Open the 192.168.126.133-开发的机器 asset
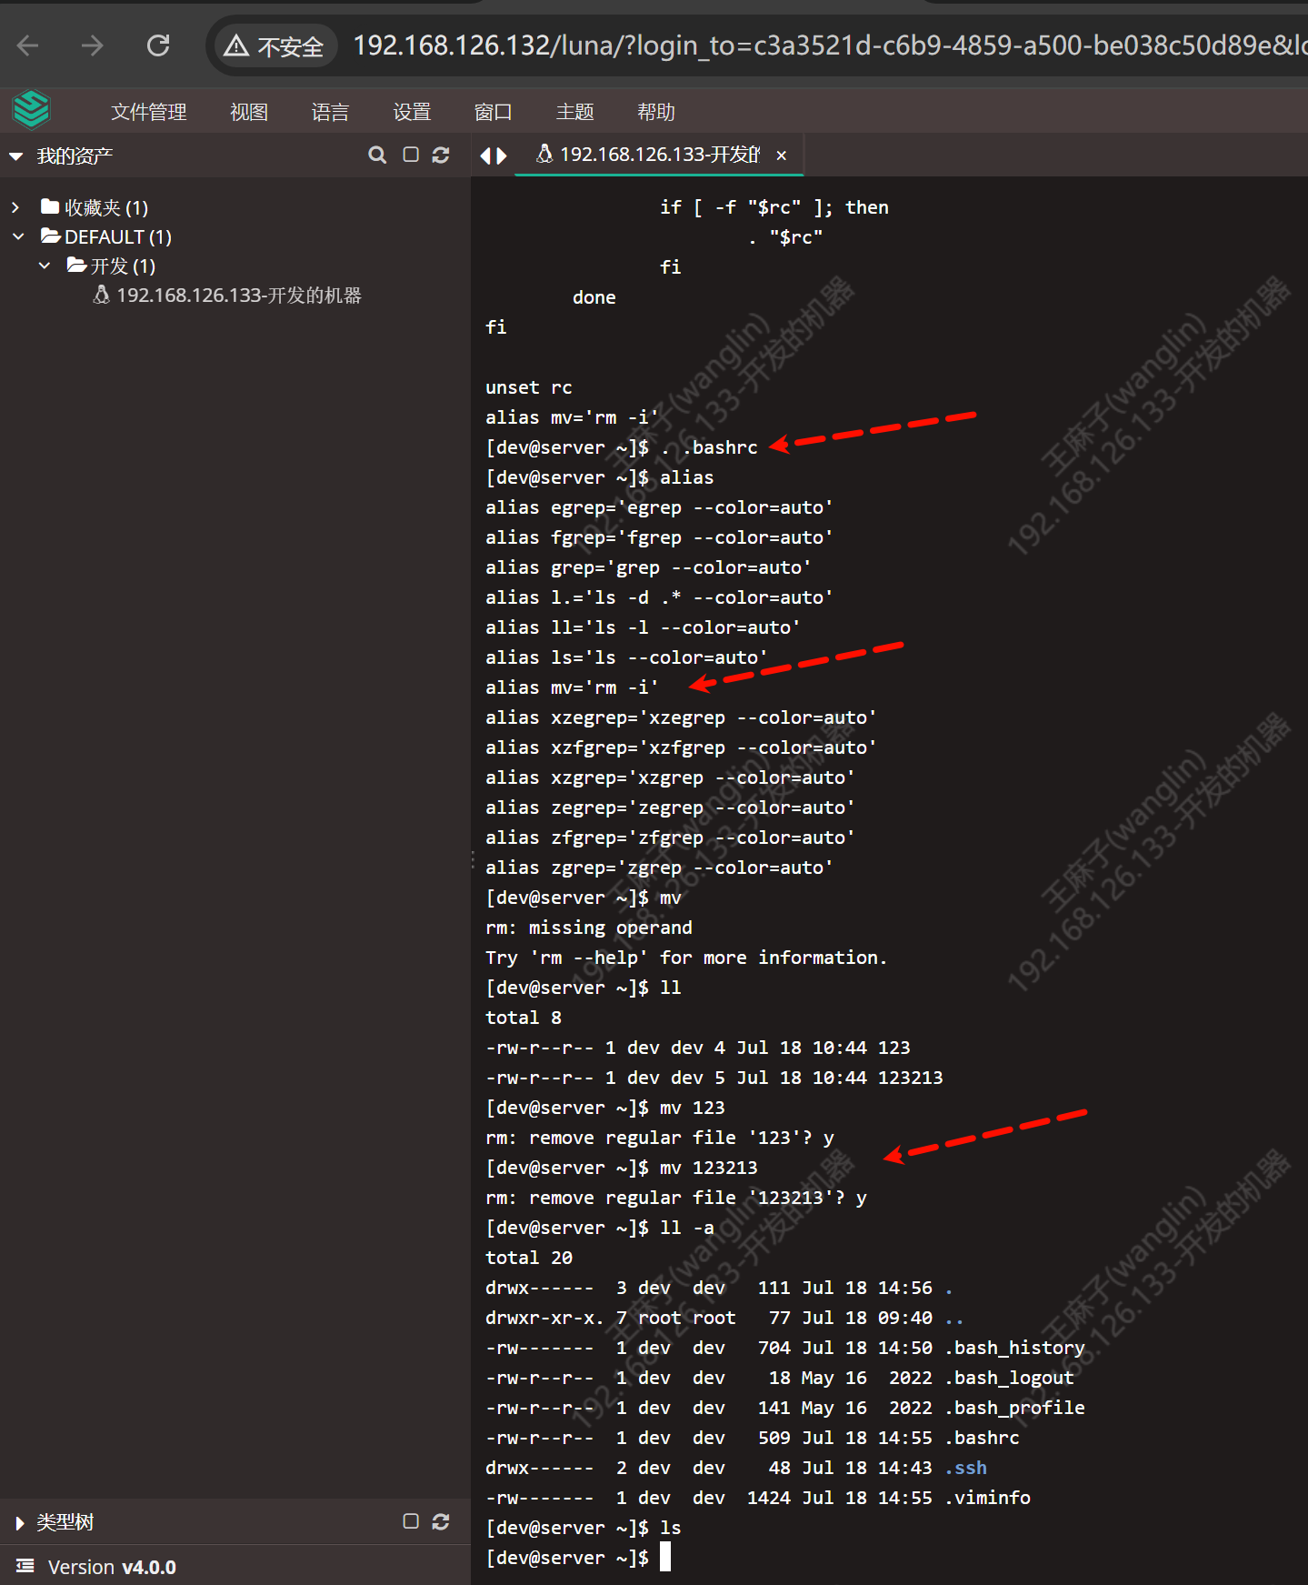 [238, 296]
